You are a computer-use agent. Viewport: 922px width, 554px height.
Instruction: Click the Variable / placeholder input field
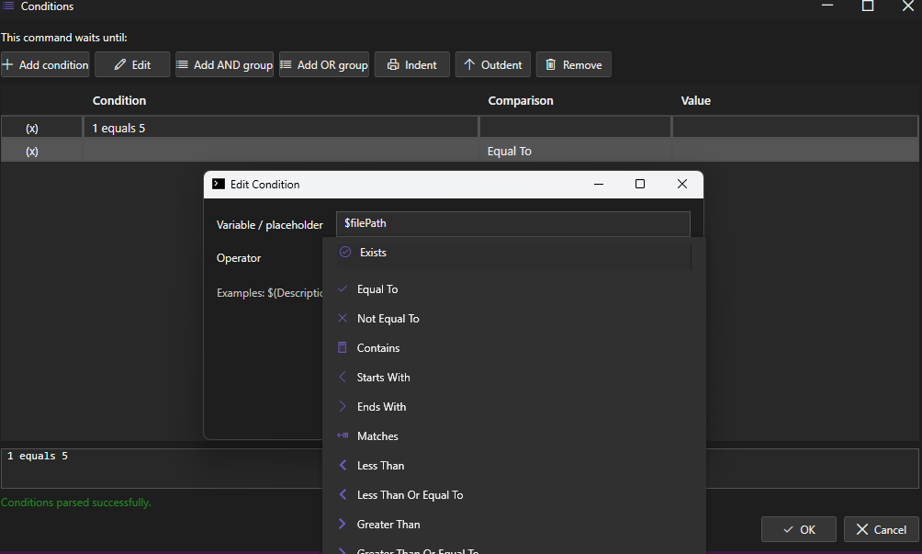(512, 223)
